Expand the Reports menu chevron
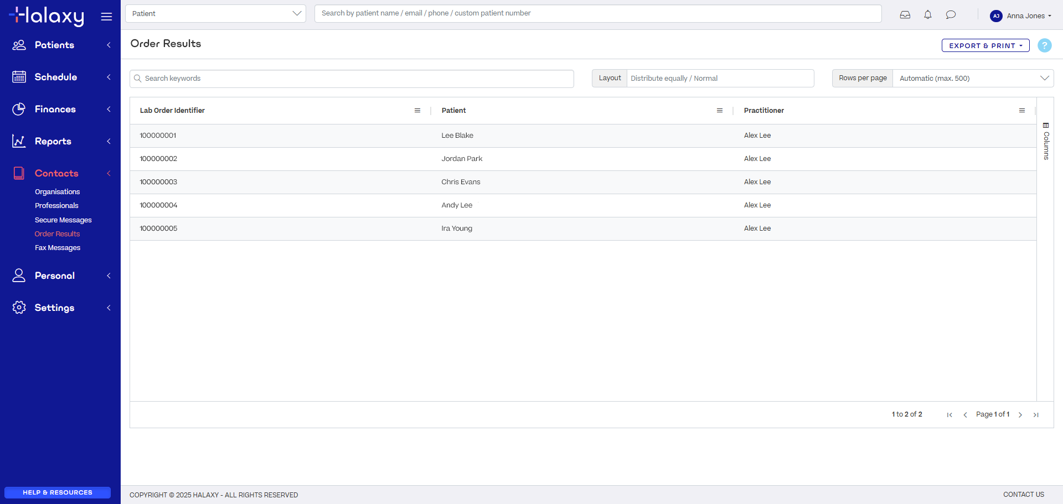Image resolution: width=1063 pixels, height=504 pixels. [109, 141]
